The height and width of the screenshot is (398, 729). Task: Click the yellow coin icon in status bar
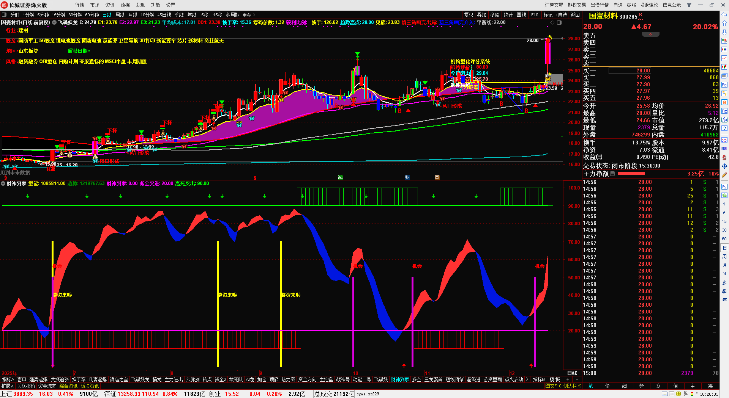679,394
